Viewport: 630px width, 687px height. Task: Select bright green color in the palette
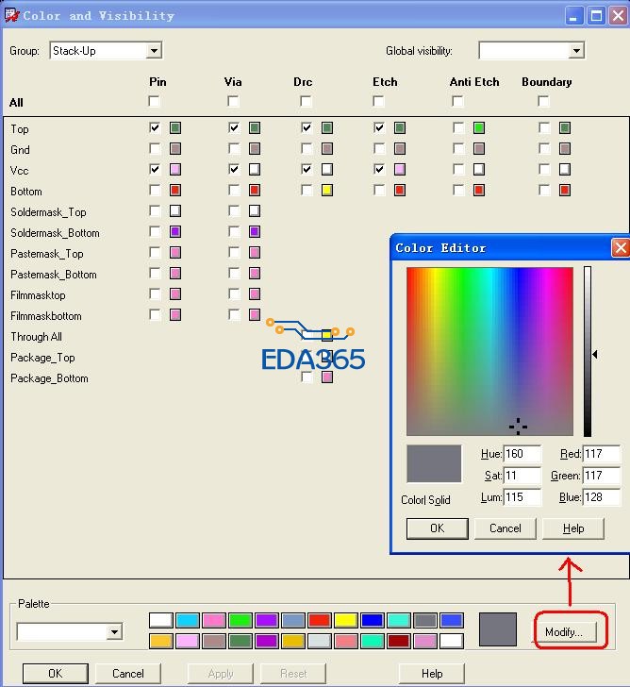pos(240,620)
